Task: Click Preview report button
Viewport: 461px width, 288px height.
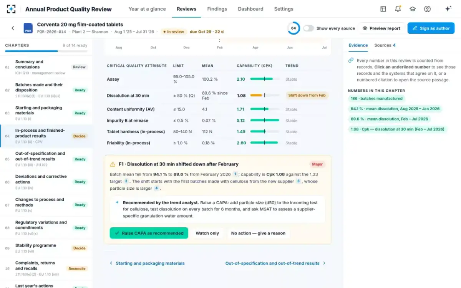Action: (x=381, y=28)
